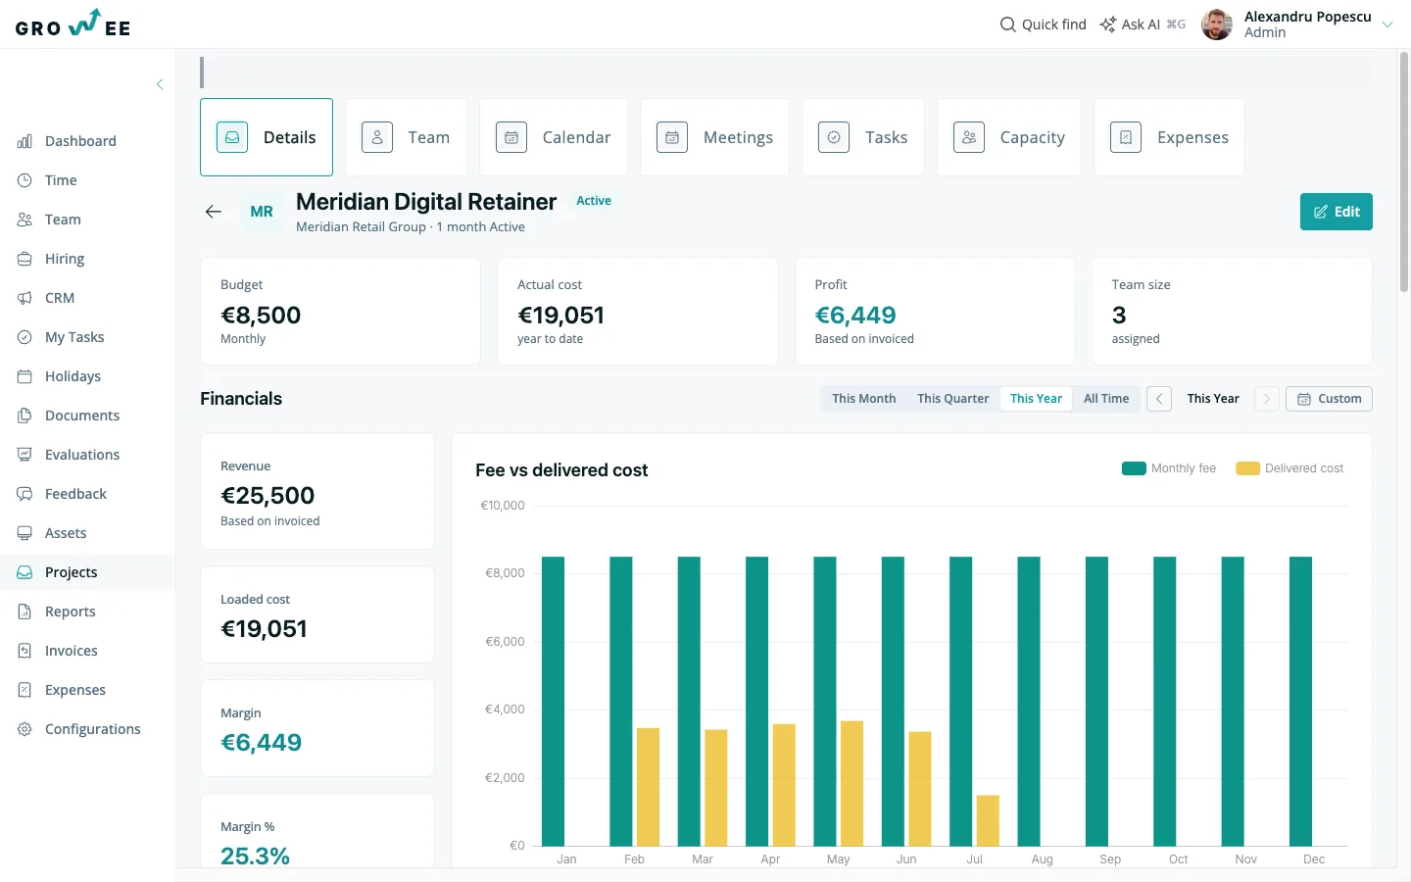
Task: Open the Custom date range button
Action: [x=1329, y=399]
